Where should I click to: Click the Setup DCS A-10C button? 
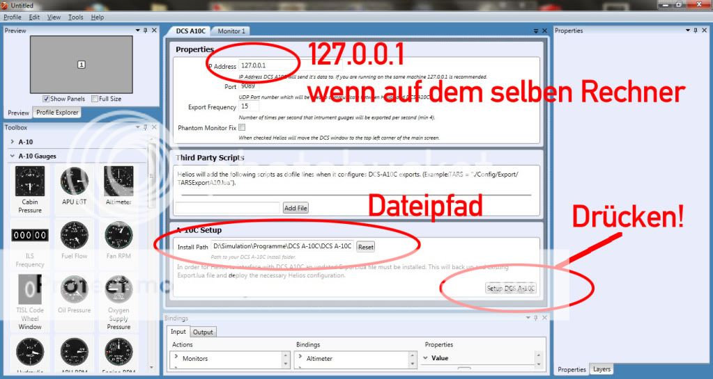pyautogui.click(x=511, y=288)
